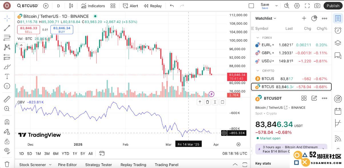
Task: Select the crosshair cursor tool
Action: coord(7,18)
